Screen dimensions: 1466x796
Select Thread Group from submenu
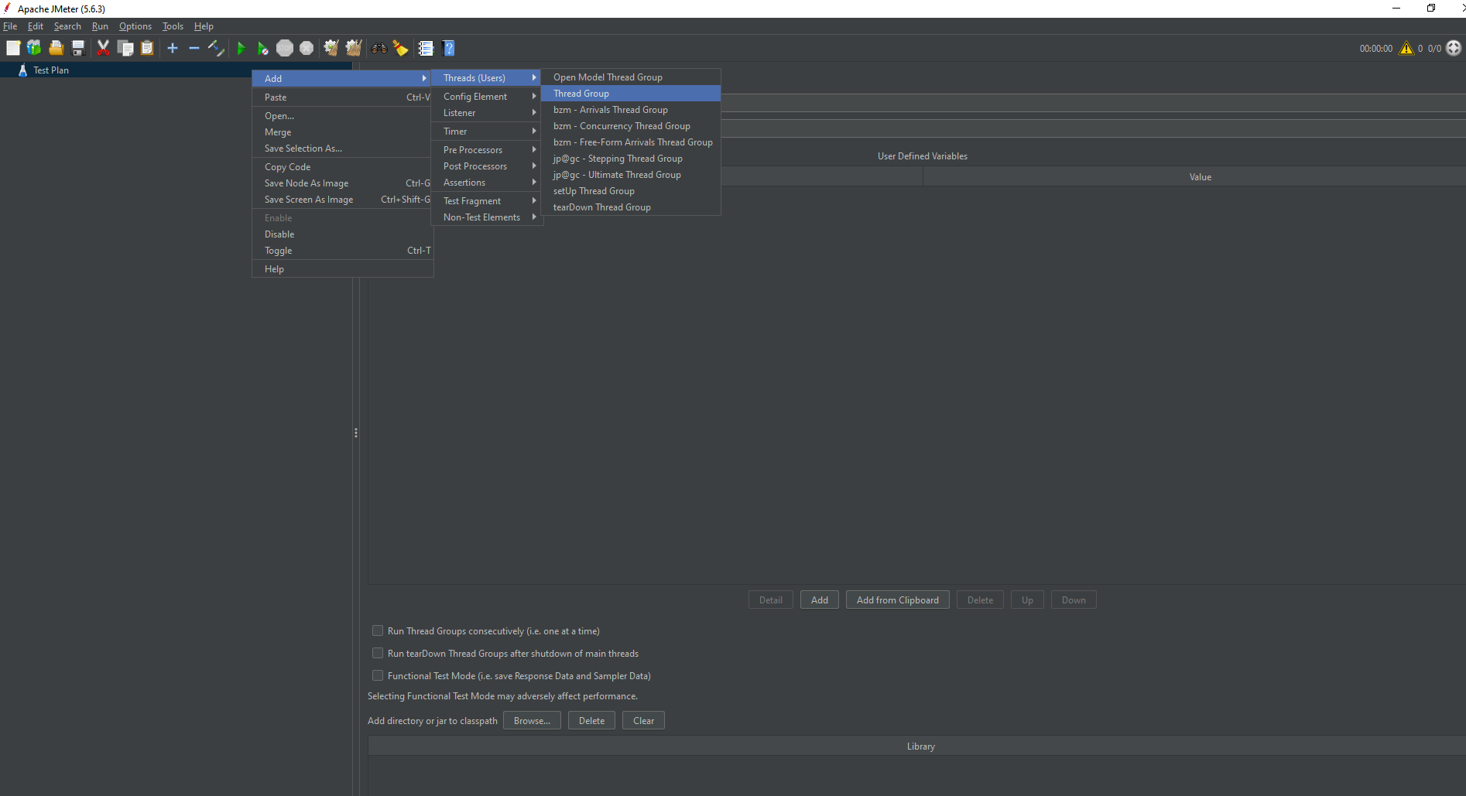631,93
